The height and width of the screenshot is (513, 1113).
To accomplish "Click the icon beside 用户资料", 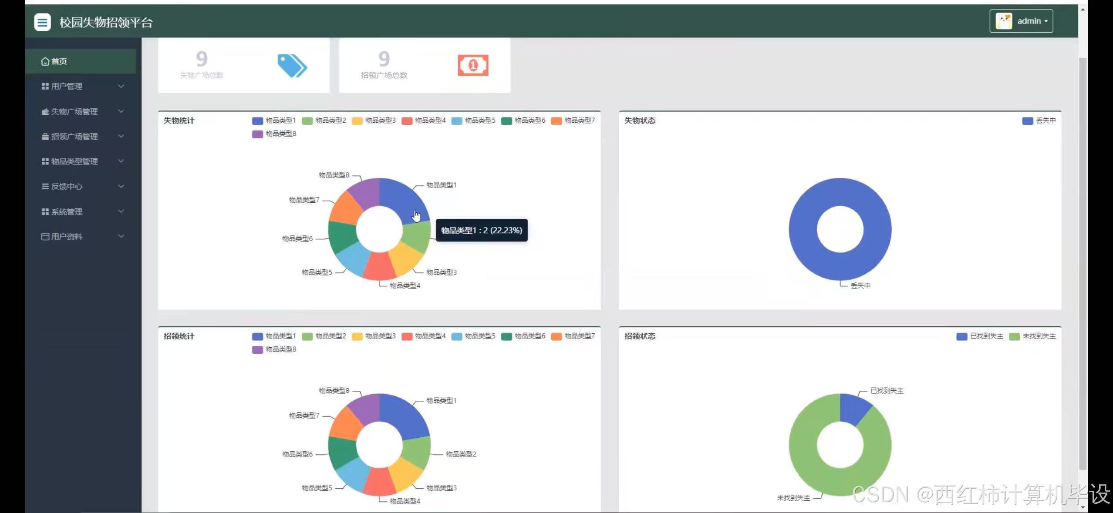I will (45, 236).
